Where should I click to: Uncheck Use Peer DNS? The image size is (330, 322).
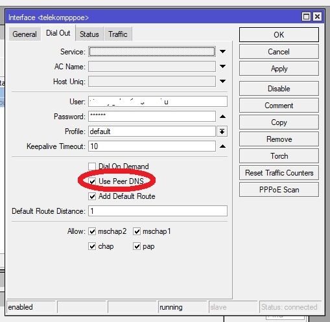92,181
